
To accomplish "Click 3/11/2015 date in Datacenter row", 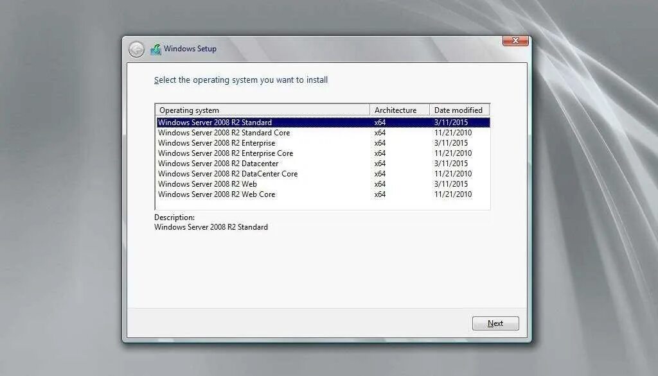I will click(x=450, y=164).
